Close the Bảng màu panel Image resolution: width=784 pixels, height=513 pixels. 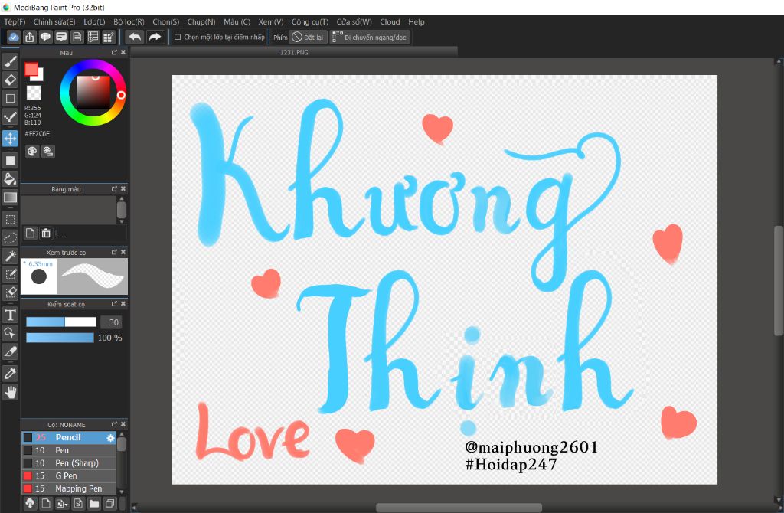[123, 188]
